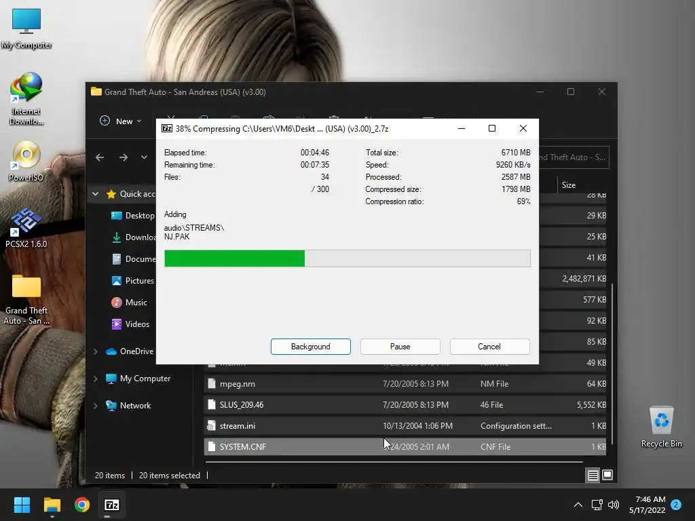Click the Background button in 7-Zip dialog
Screen dimensions: 695x521
click(310, 347)
